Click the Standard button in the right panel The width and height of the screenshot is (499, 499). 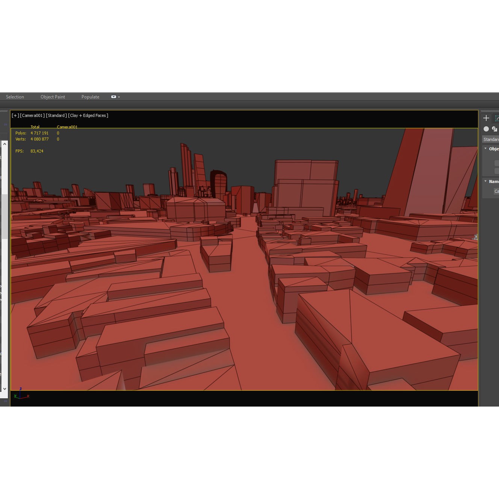(491, 139)
